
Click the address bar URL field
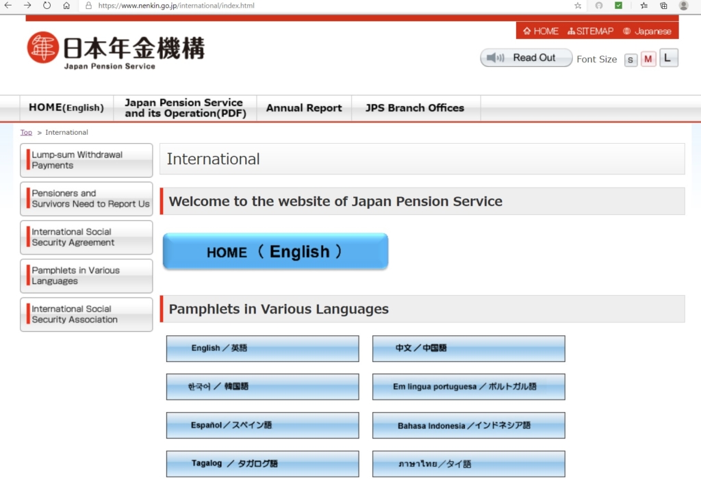click(331, 5)
